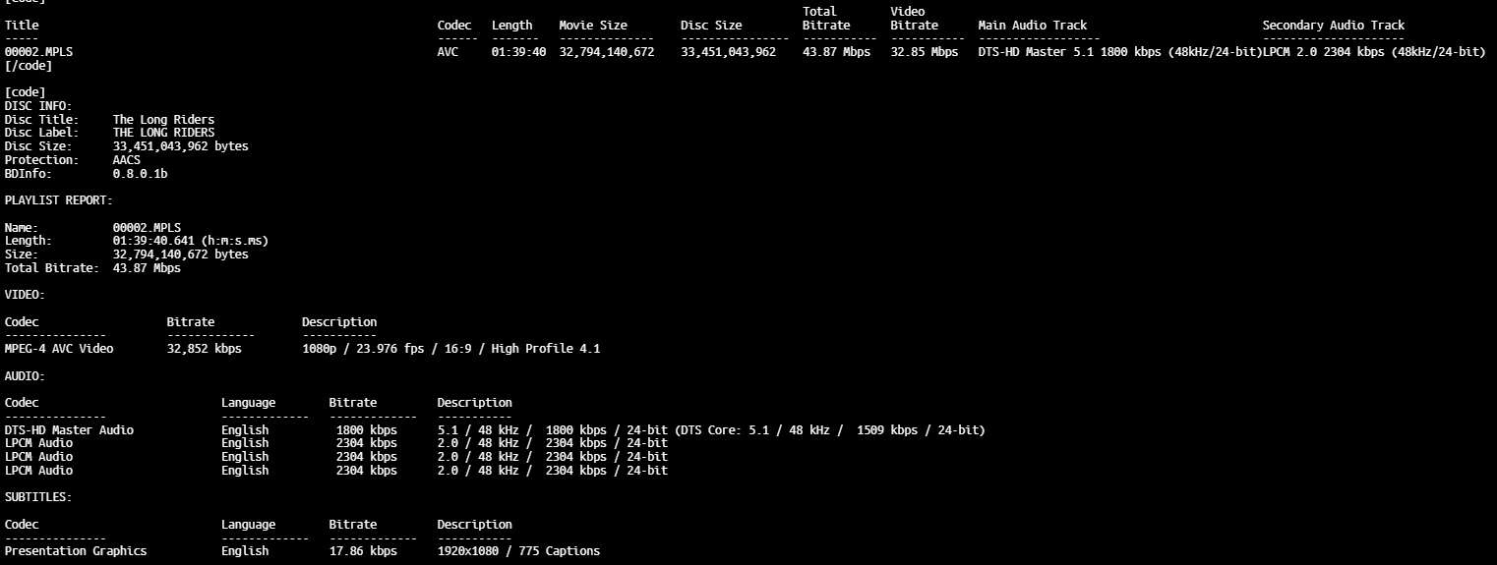The image size is (1497, 565).
Task: Click the BDInfo version 0.8.0.1b
Action: pyautogui.click(x=140, y=174)
